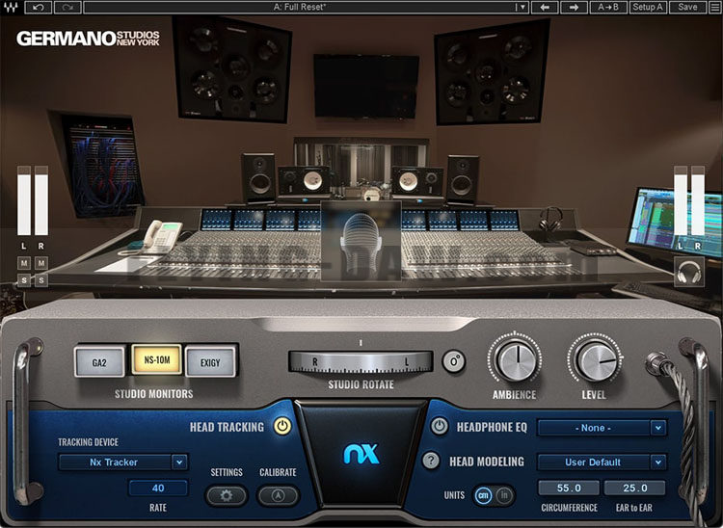This screenshot has height=528, width=723.
Task: Open the Headphone EQ dropdown
Action: 602,428
